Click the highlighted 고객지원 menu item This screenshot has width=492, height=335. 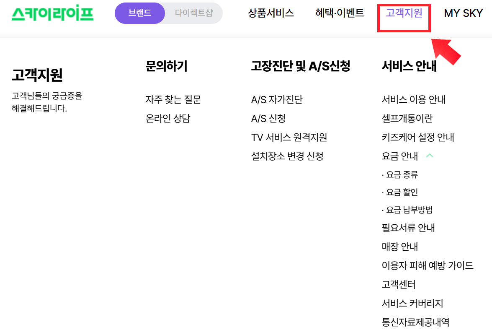pyautogui.click(x=403, y=13)
